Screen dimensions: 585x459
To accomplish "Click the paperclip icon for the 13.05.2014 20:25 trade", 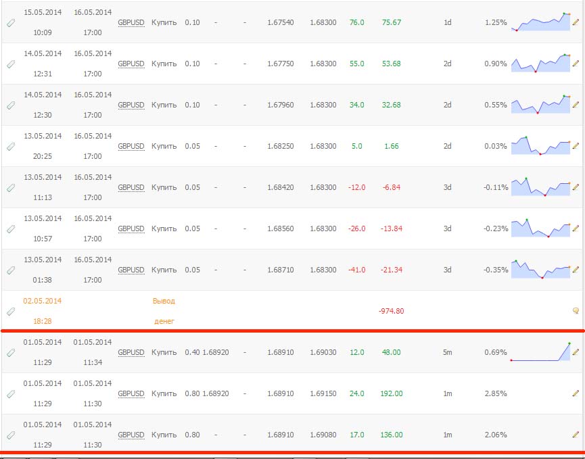I will 11,147.
